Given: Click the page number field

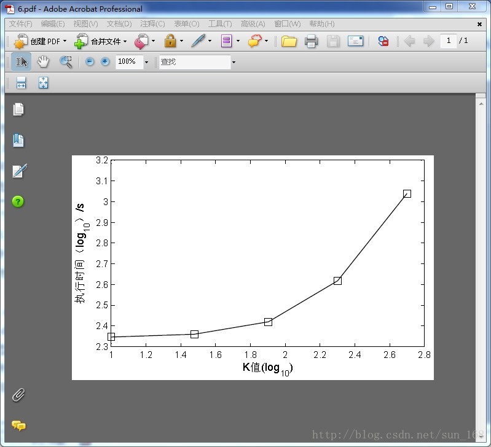Looking at the screenshot, I should tap(449, 41).
